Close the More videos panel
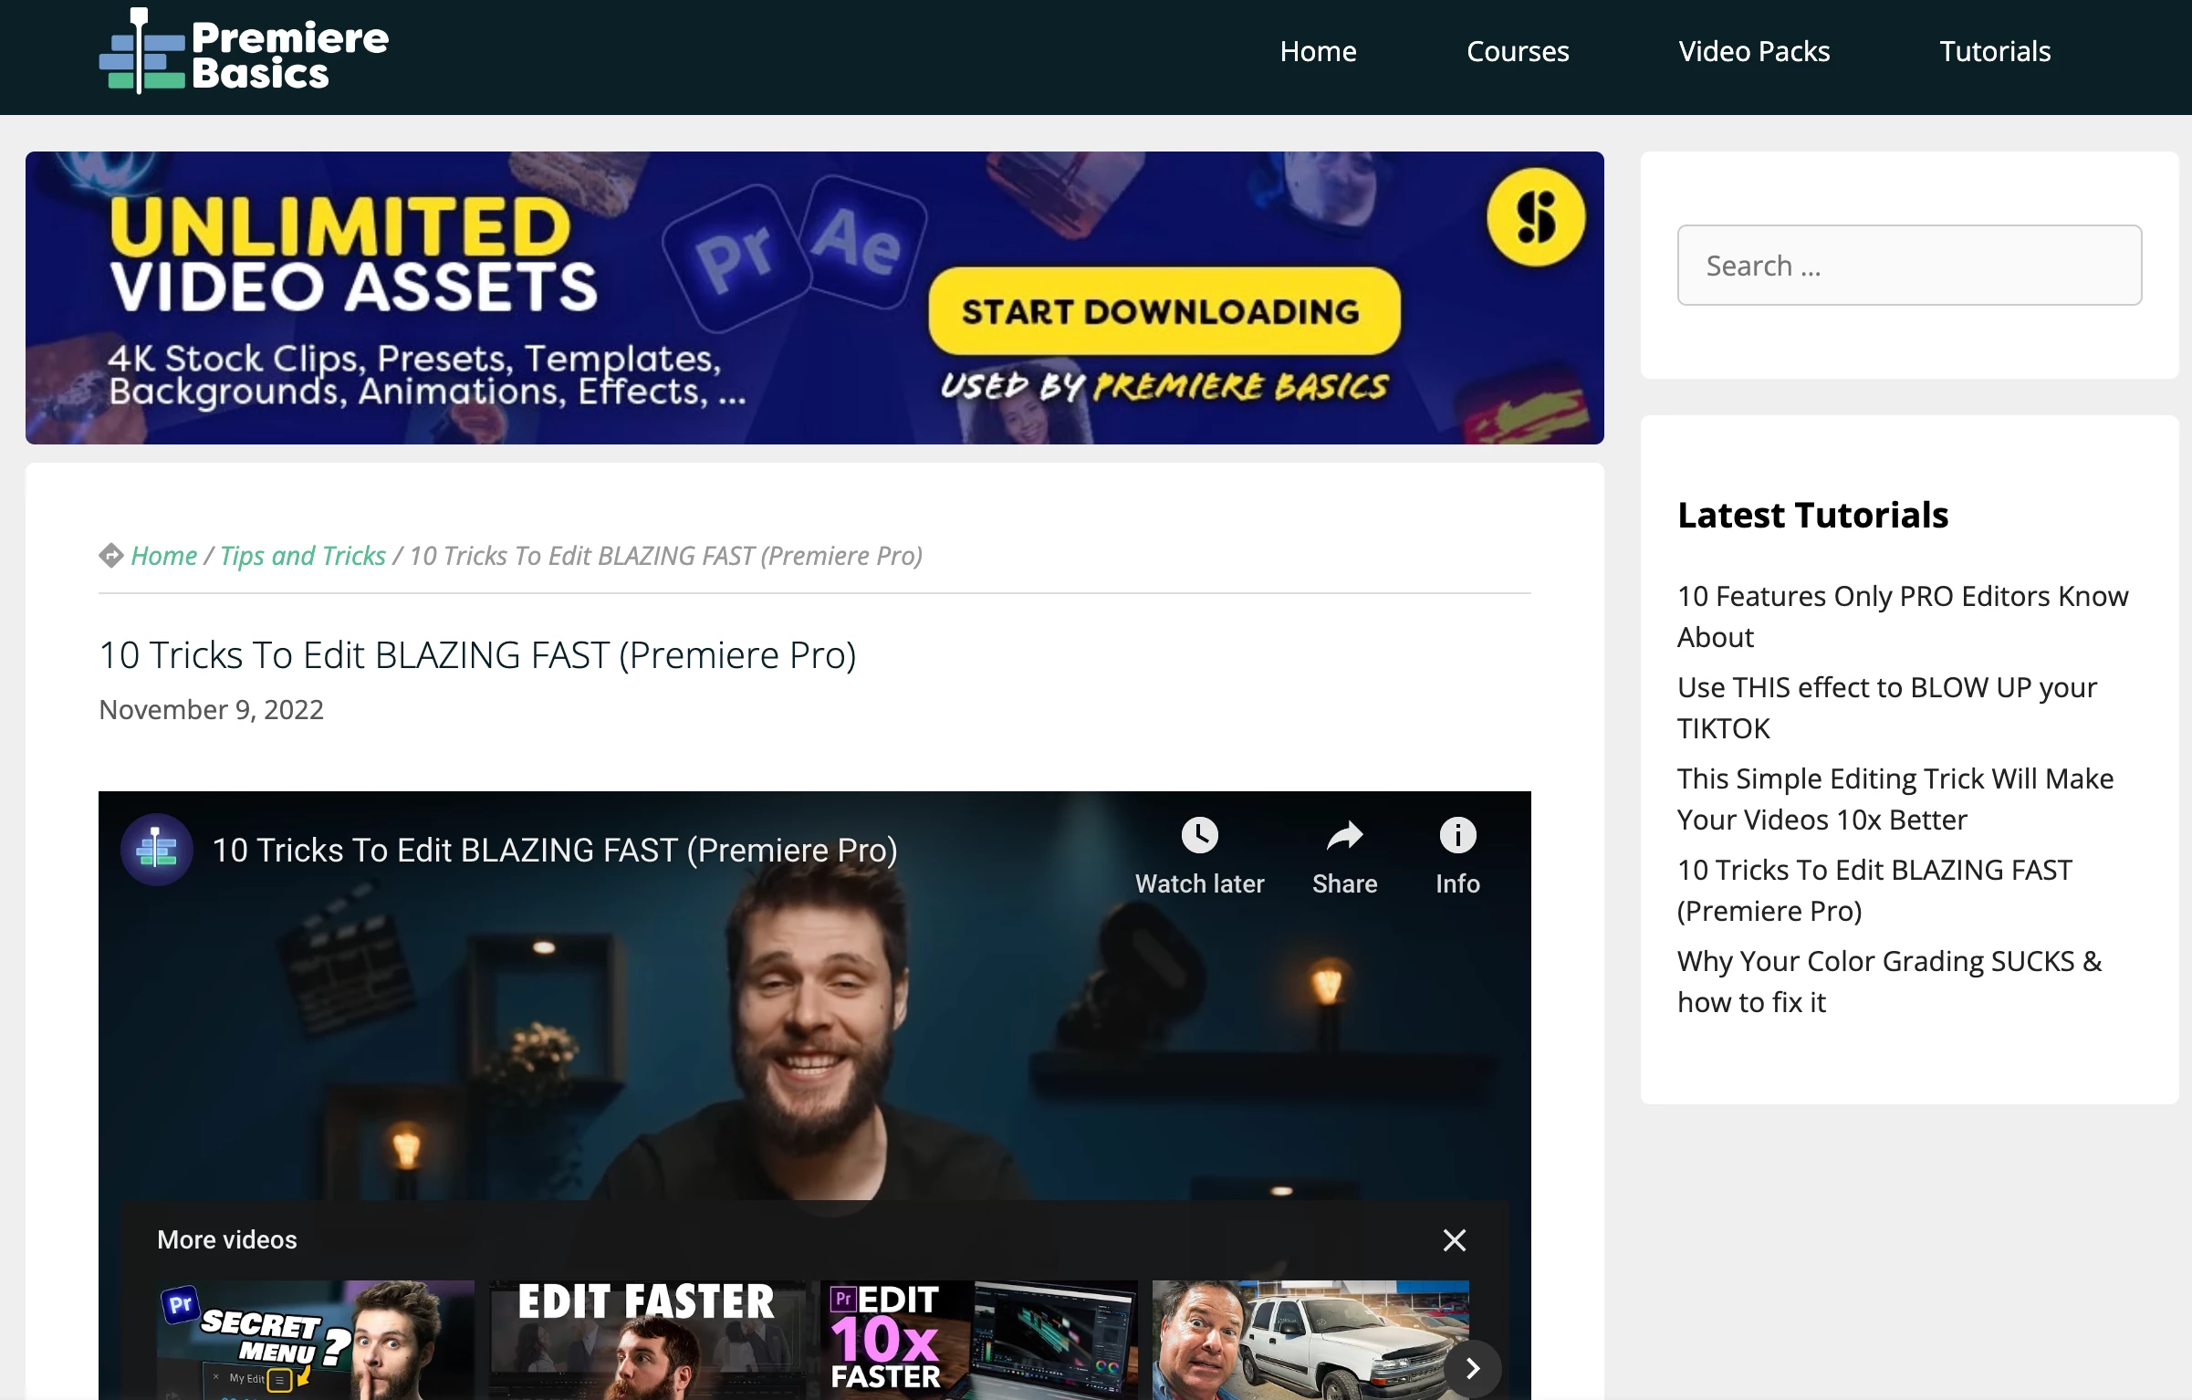The image size is (2192, 1400). coord(1454,1239)
